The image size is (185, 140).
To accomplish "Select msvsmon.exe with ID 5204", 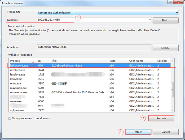I will 90,88.
